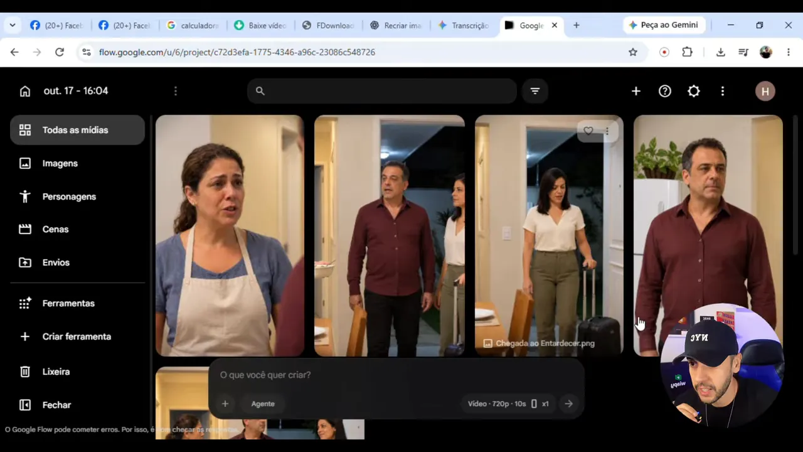Image resolution: width=803 pixels, height=452 pixels.
Task: Bookmark this page with the star icon
Action: pos(633,52)
